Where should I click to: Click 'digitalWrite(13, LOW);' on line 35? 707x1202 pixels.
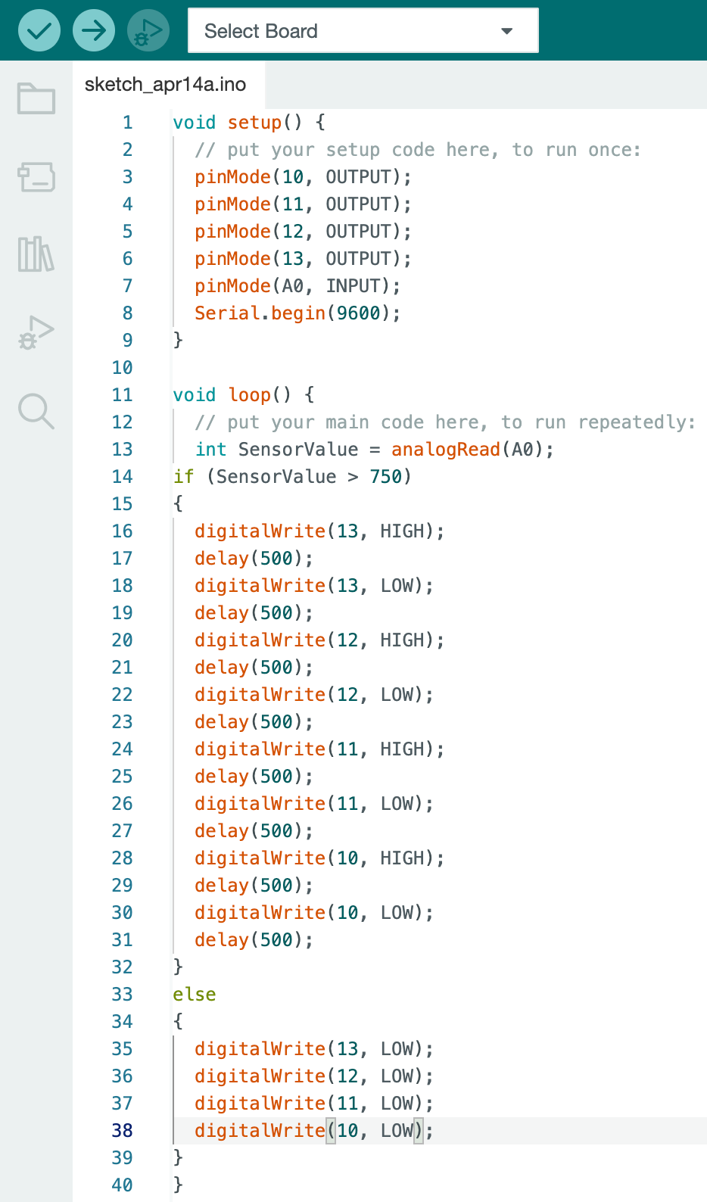point(314,1049)
